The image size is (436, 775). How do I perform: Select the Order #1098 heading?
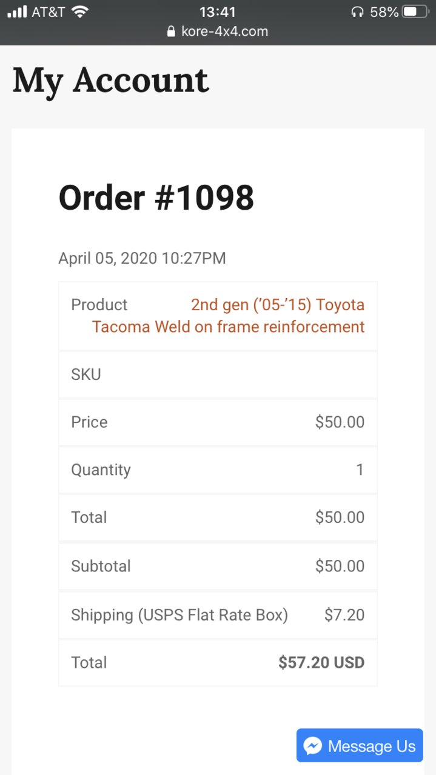coord(156,198)
